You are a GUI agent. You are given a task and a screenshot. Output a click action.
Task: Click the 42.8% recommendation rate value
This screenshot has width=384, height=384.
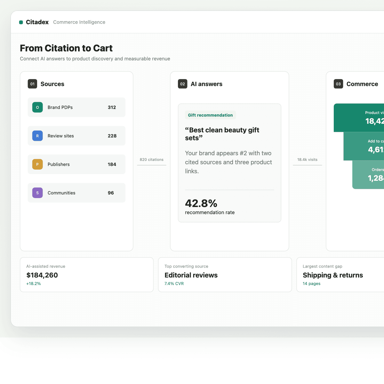click(201, 203)
